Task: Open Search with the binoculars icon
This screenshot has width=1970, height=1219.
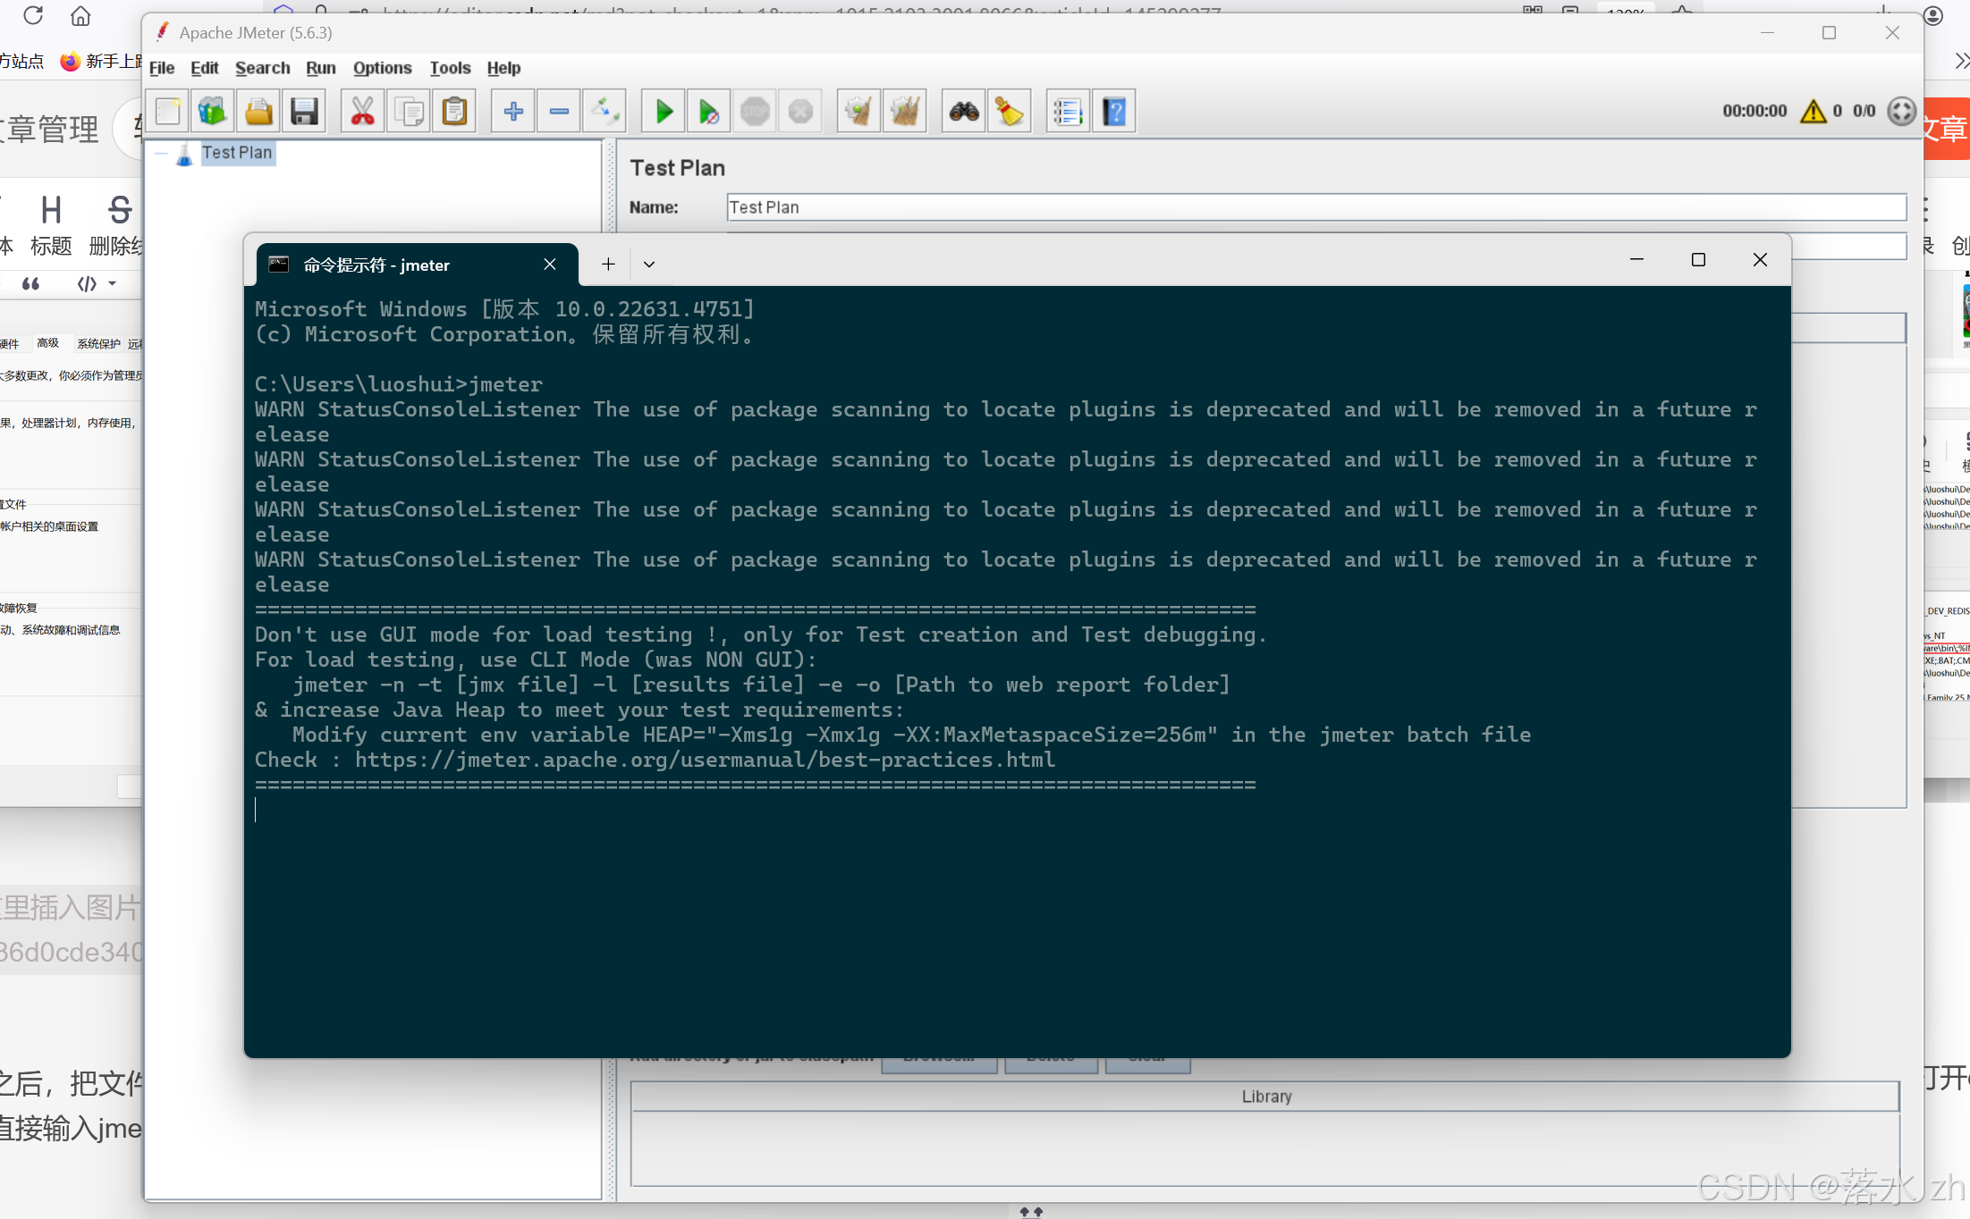Action: (964, 112)
